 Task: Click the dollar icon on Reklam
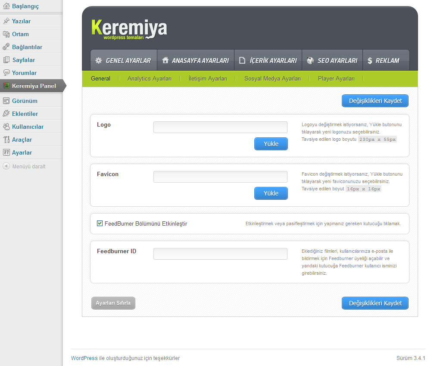[370, 60]
